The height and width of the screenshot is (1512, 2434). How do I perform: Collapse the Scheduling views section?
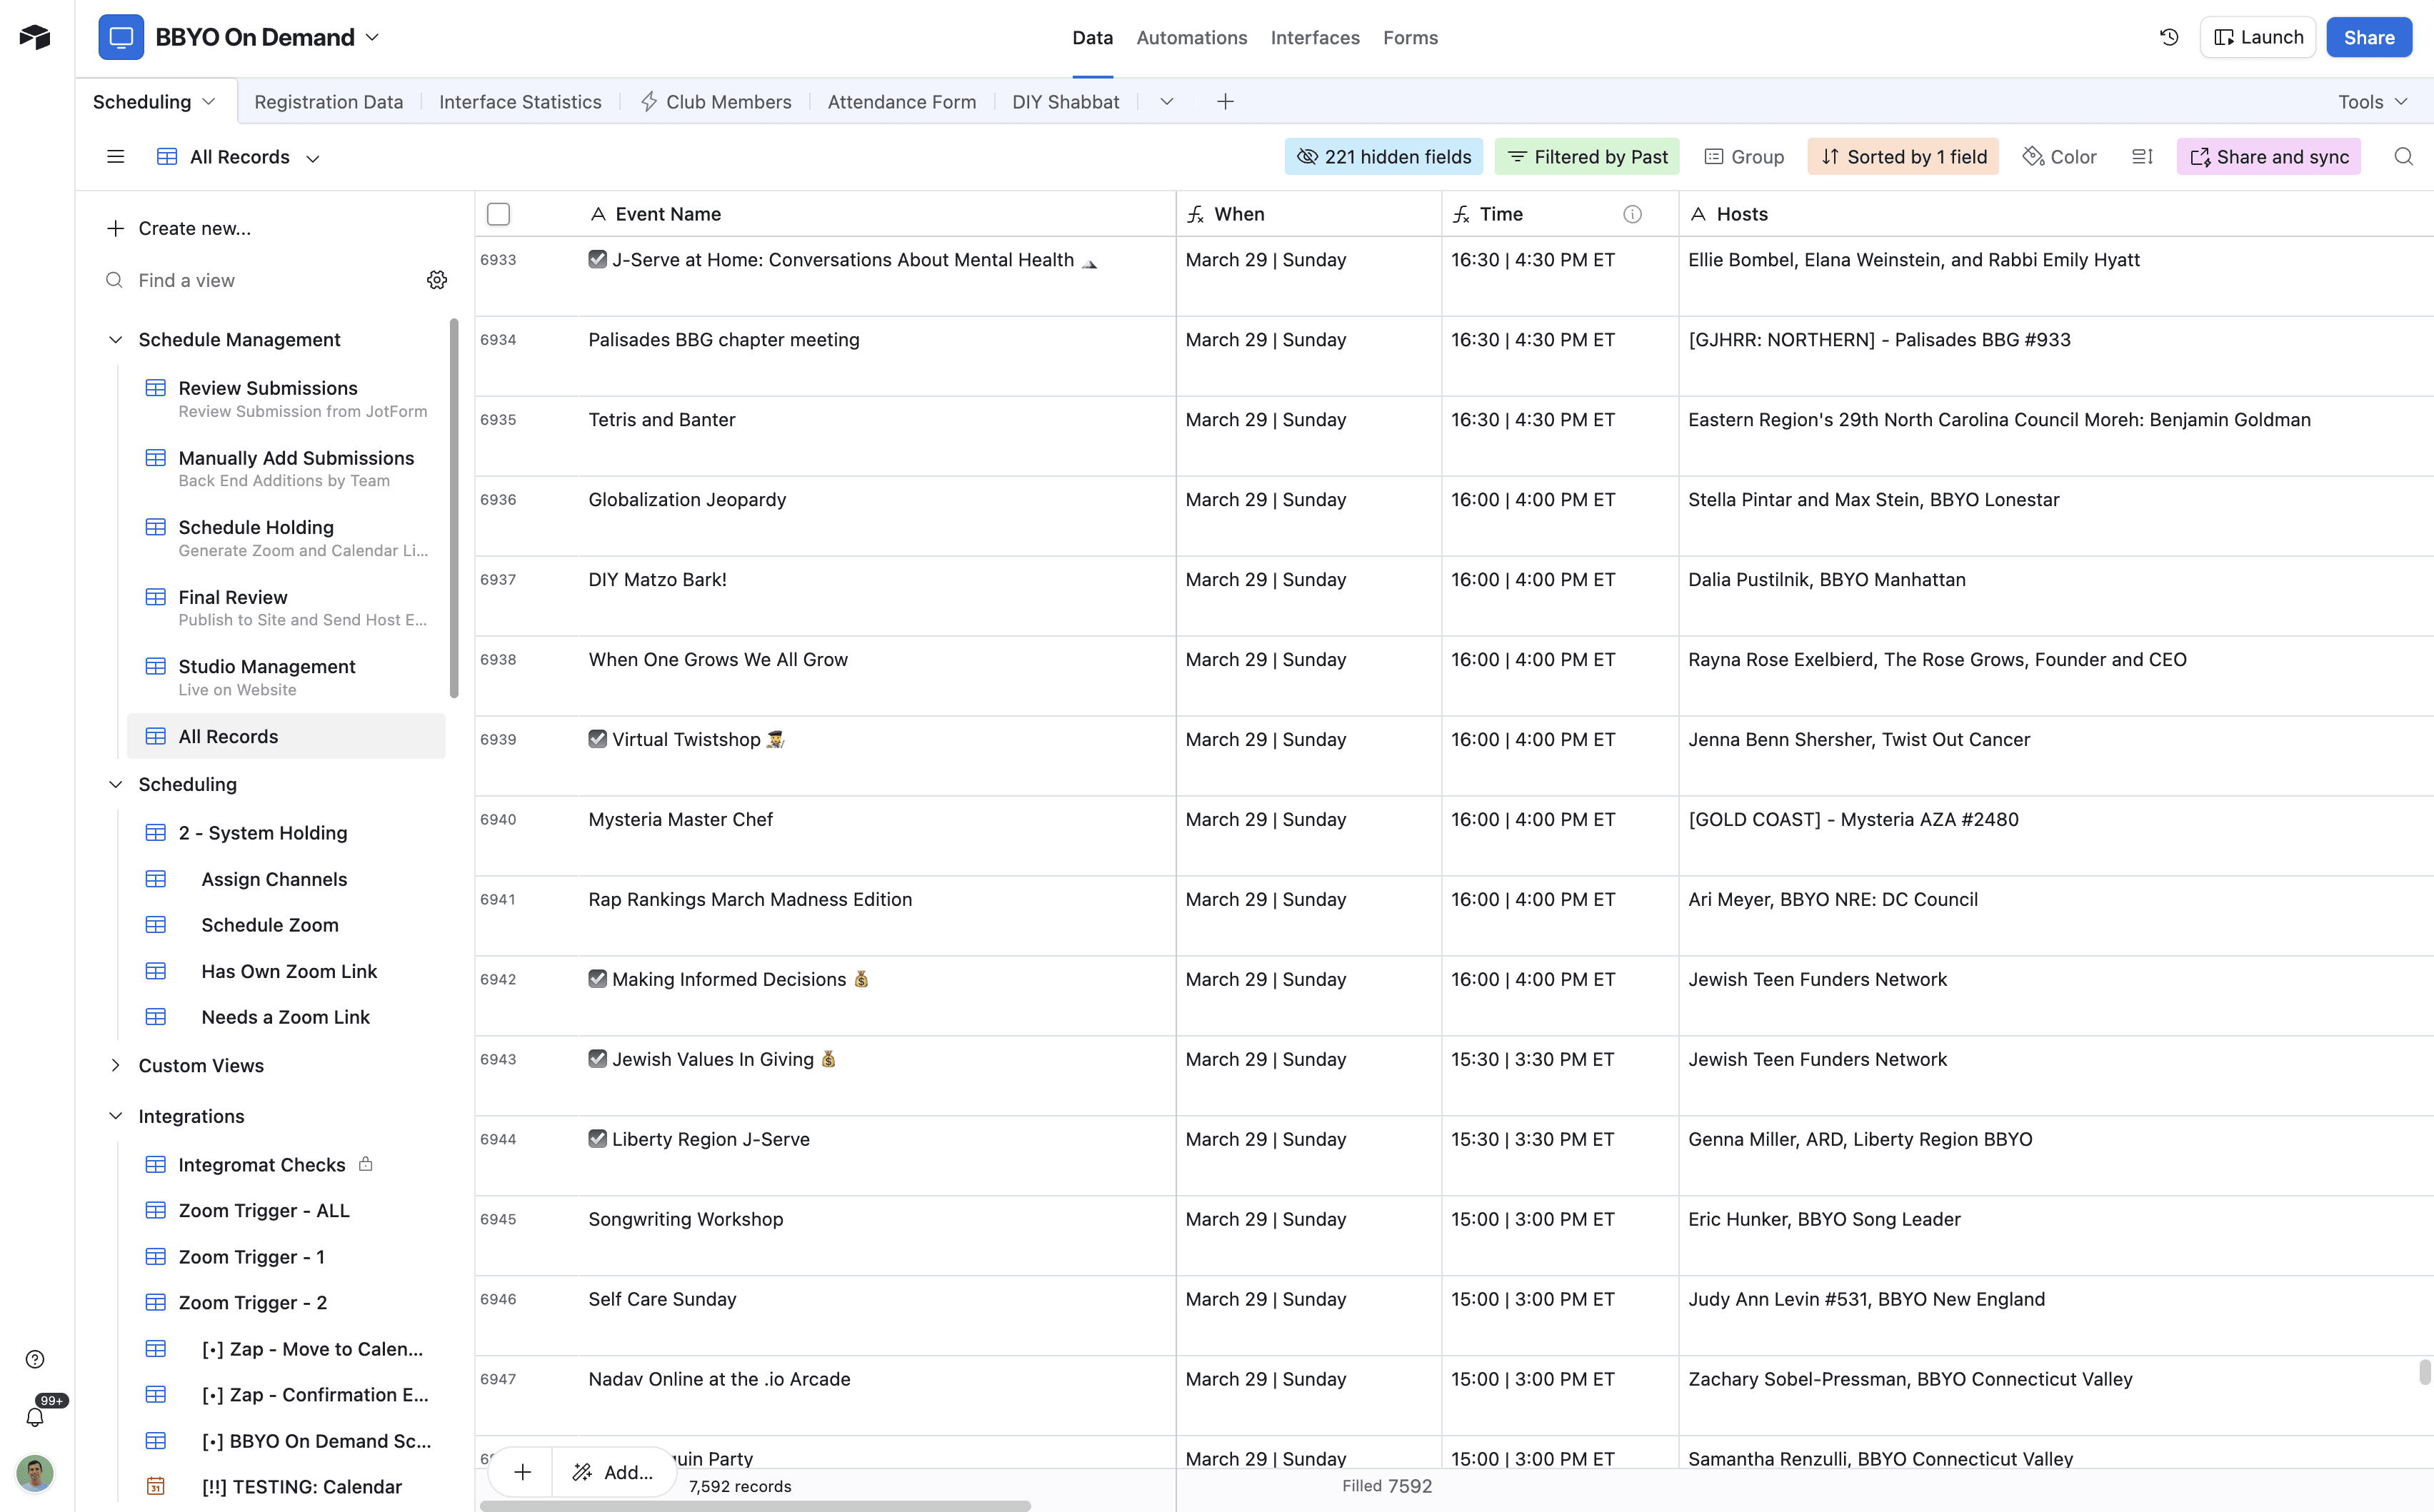pos(116,785)
